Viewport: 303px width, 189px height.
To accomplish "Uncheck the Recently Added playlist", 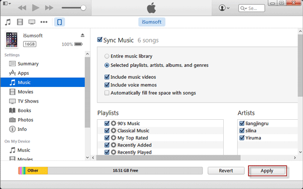I will [x=107, y=145].
